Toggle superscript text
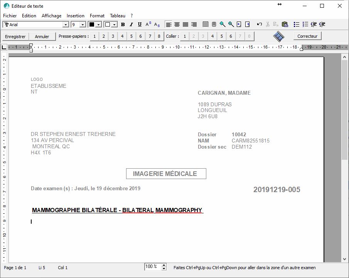The height and width of the screenshot is (278, 349). (148, 24)
